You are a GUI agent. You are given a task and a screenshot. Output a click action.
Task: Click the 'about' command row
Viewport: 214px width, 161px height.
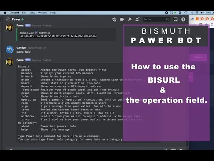click(49, 126)
